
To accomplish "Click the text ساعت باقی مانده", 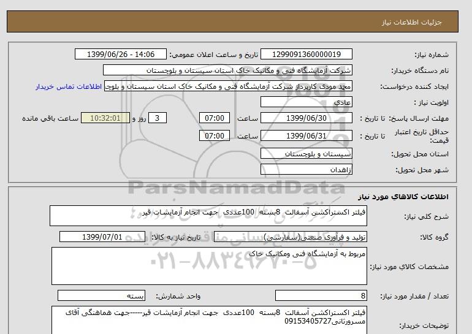I will 50,118.
